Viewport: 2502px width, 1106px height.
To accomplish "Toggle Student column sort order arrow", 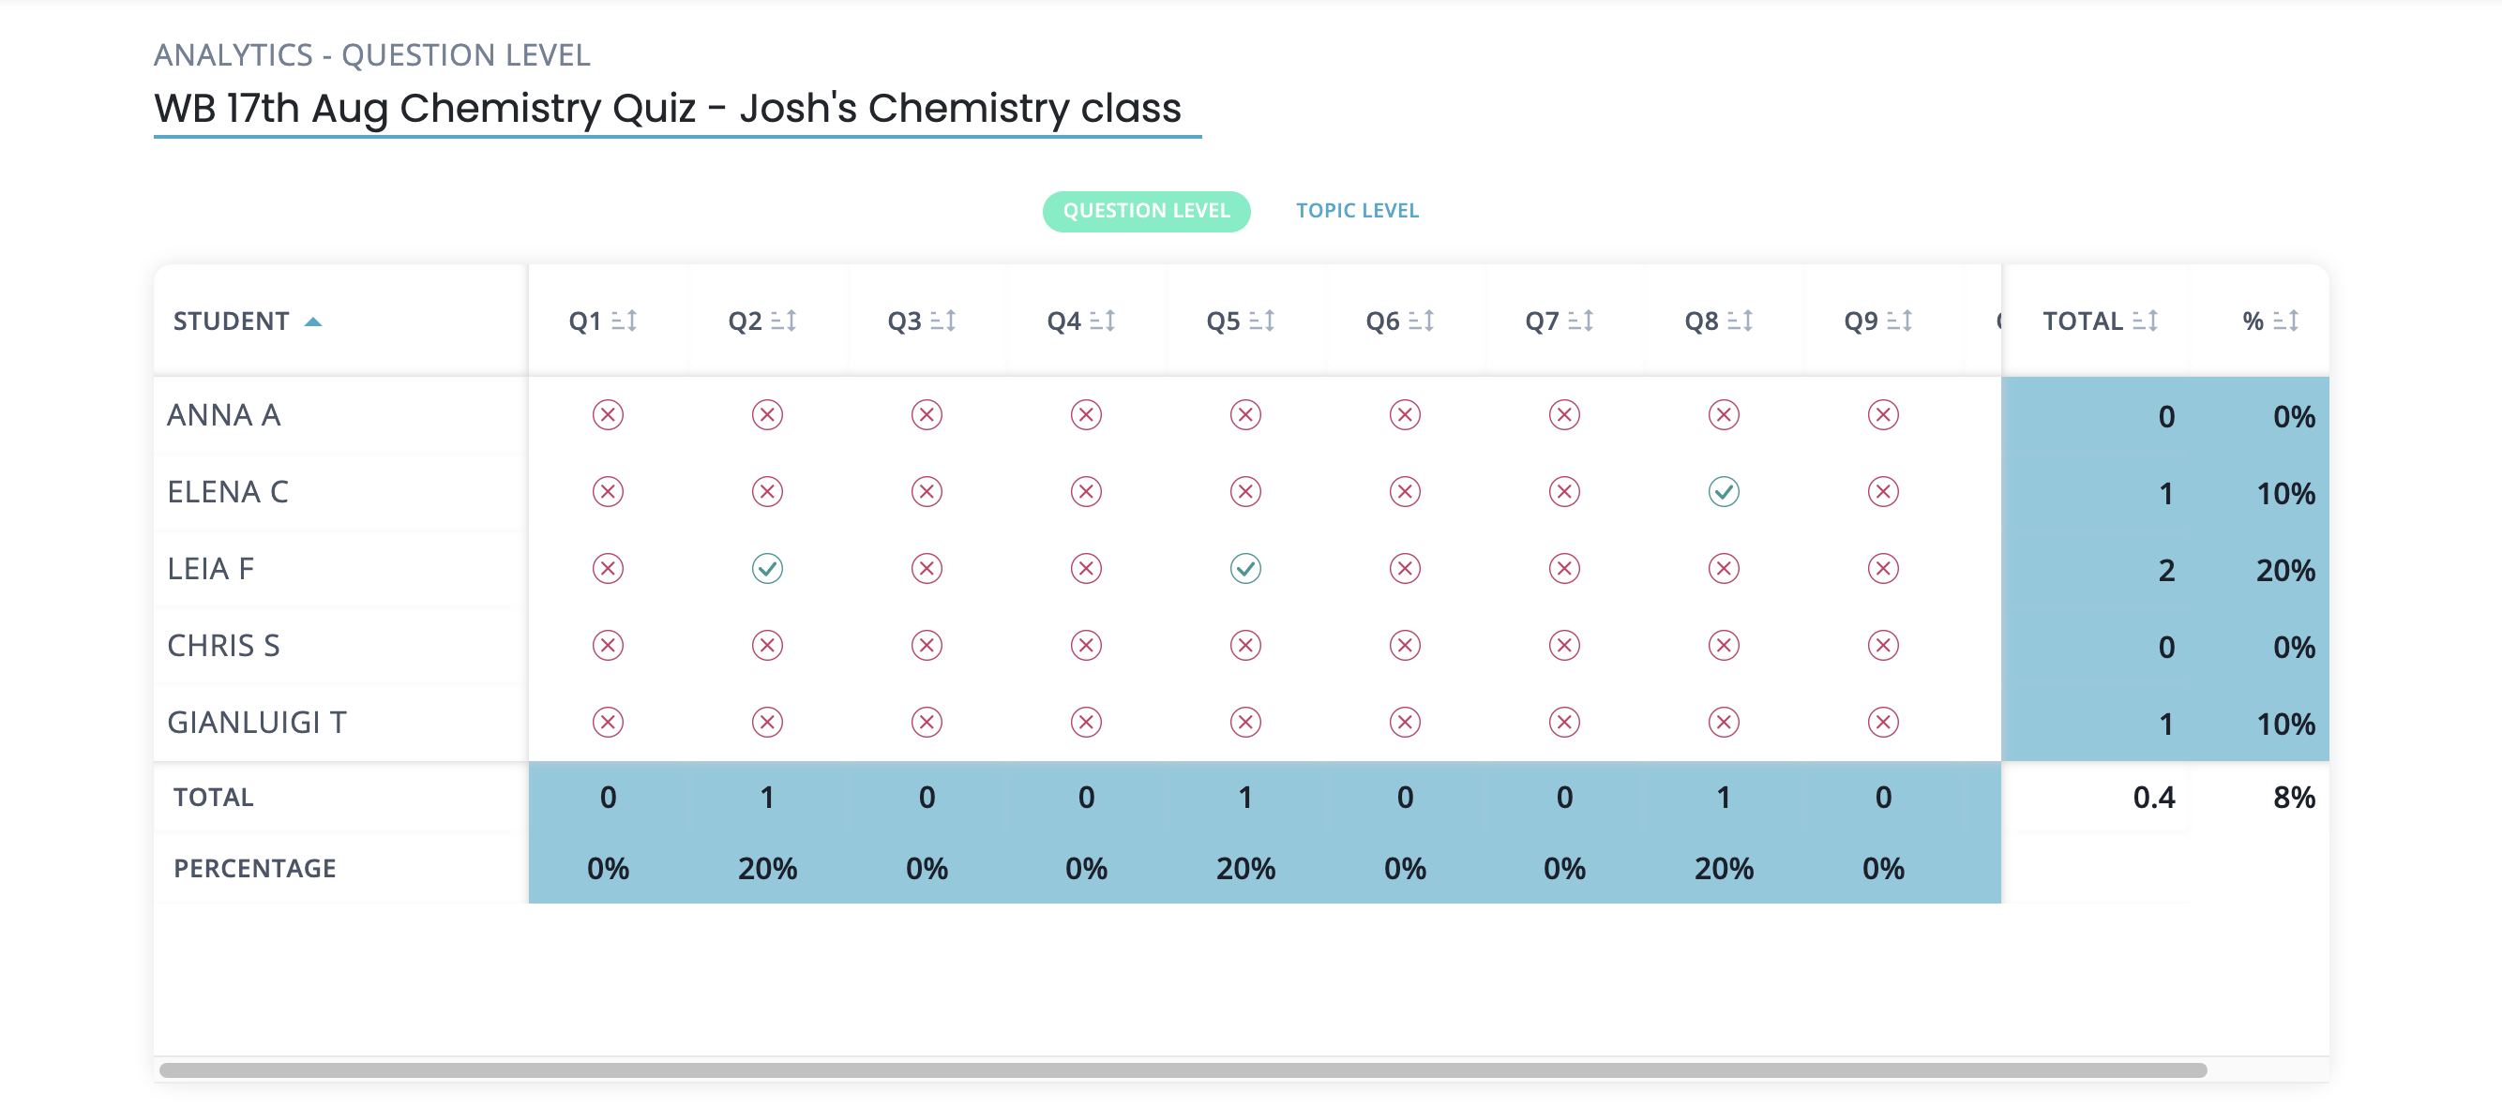I will click(313, 321).
